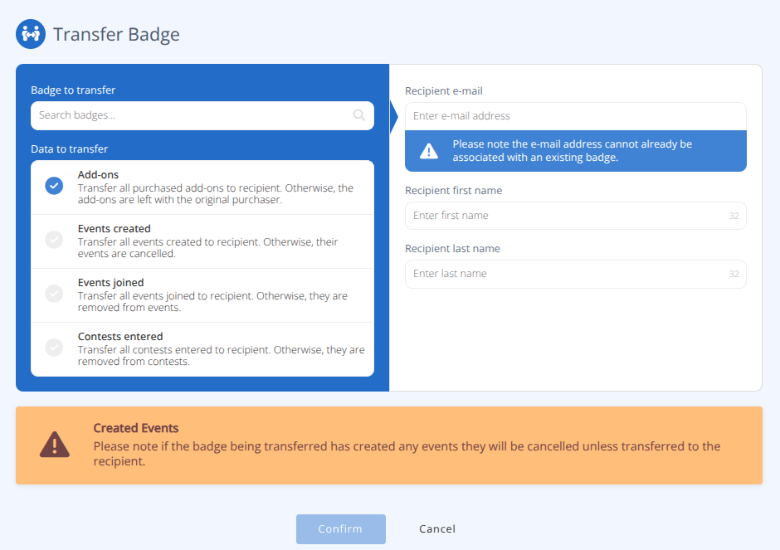Click the Recipient e-mail input field
The image size is (780, 550).
575,116
